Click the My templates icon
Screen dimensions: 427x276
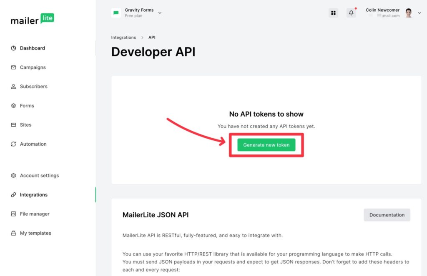pos(13,233)
